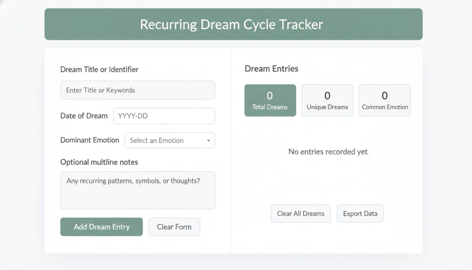
Task: Click the Dream Entries heading
Action: point(270,69)
